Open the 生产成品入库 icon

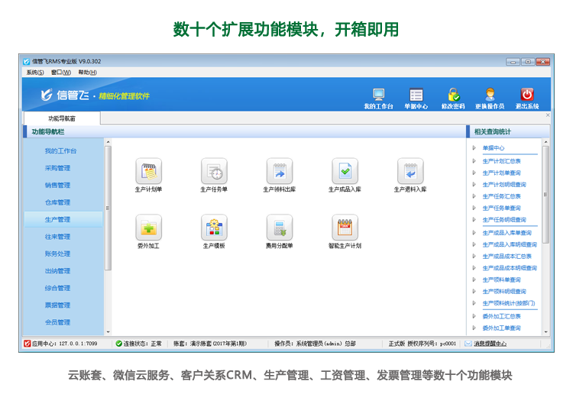(x=345, y=171)
